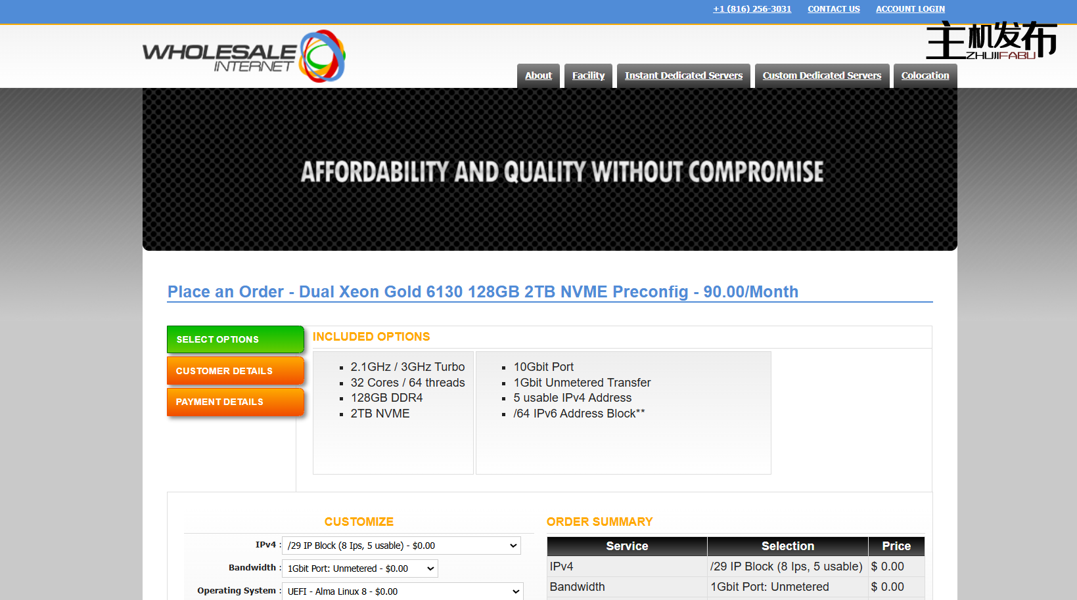The image size is (1077, 600).
Task: Switch to the Facility tab
Action: tap(588, 75)
